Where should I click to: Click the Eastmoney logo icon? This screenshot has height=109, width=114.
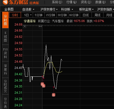(x=5, y=2)
